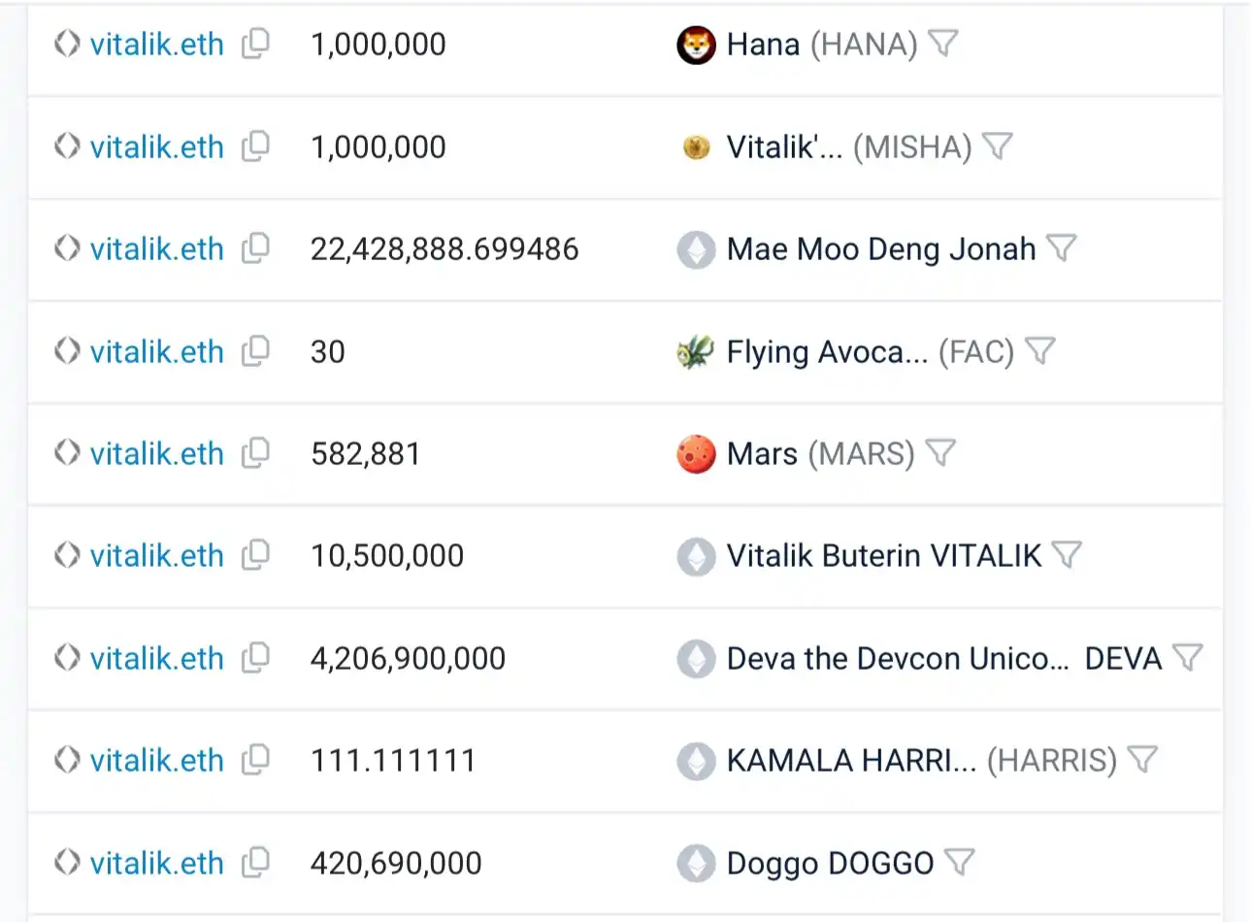Open the filter for the HANA token
The width and height of the screenshot is (1252, 922).
(943, 44)
